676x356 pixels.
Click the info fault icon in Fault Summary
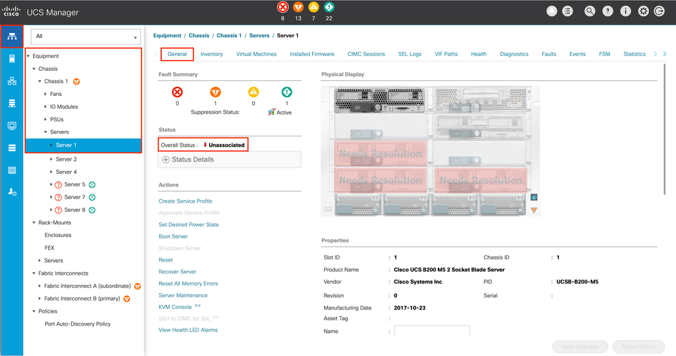coord(287,92)
